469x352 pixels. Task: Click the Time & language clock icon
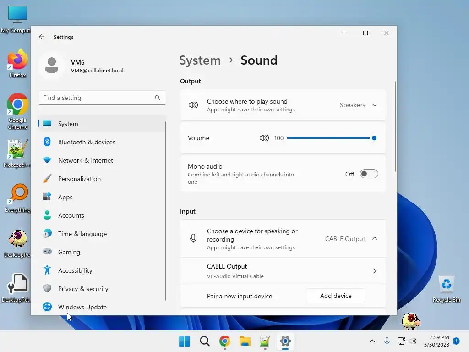point(47,233)
